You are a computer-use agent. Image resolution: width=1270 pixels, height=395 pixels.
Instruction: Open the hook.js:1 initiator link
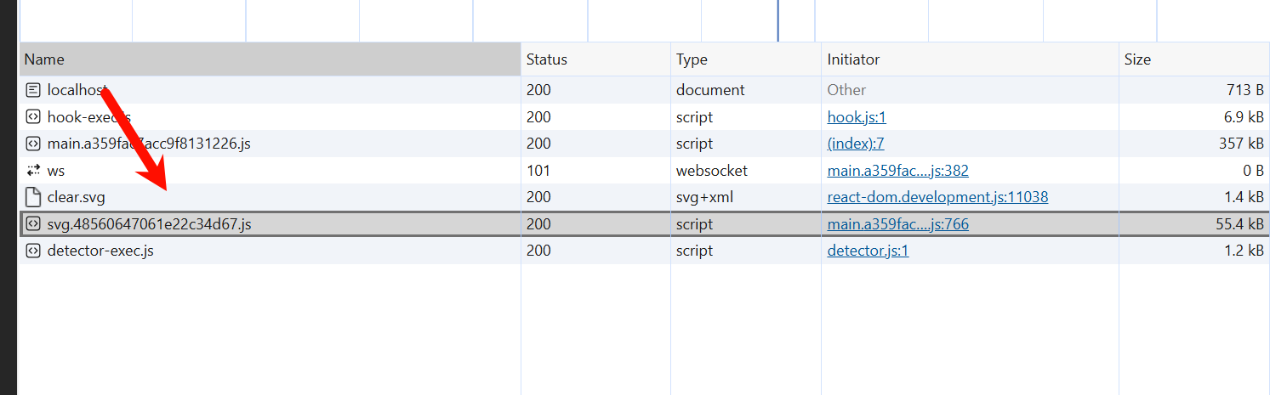pos(857,117)
